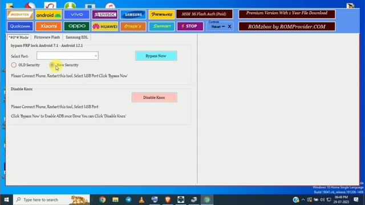This screenshot has width=365, height=205.
Task: Select the OLD Security radio button
Action: (14, 65)
